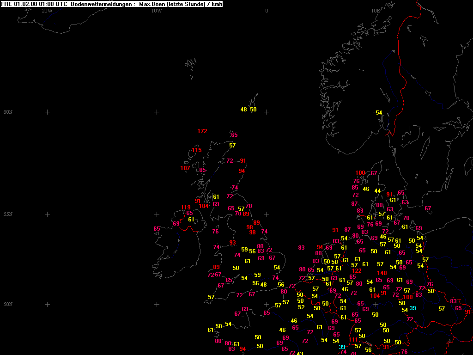This screenshot has width=473, height=355.
Task: Click the Max.Böen (letzte Stunde) label
Action: [174, 4]
